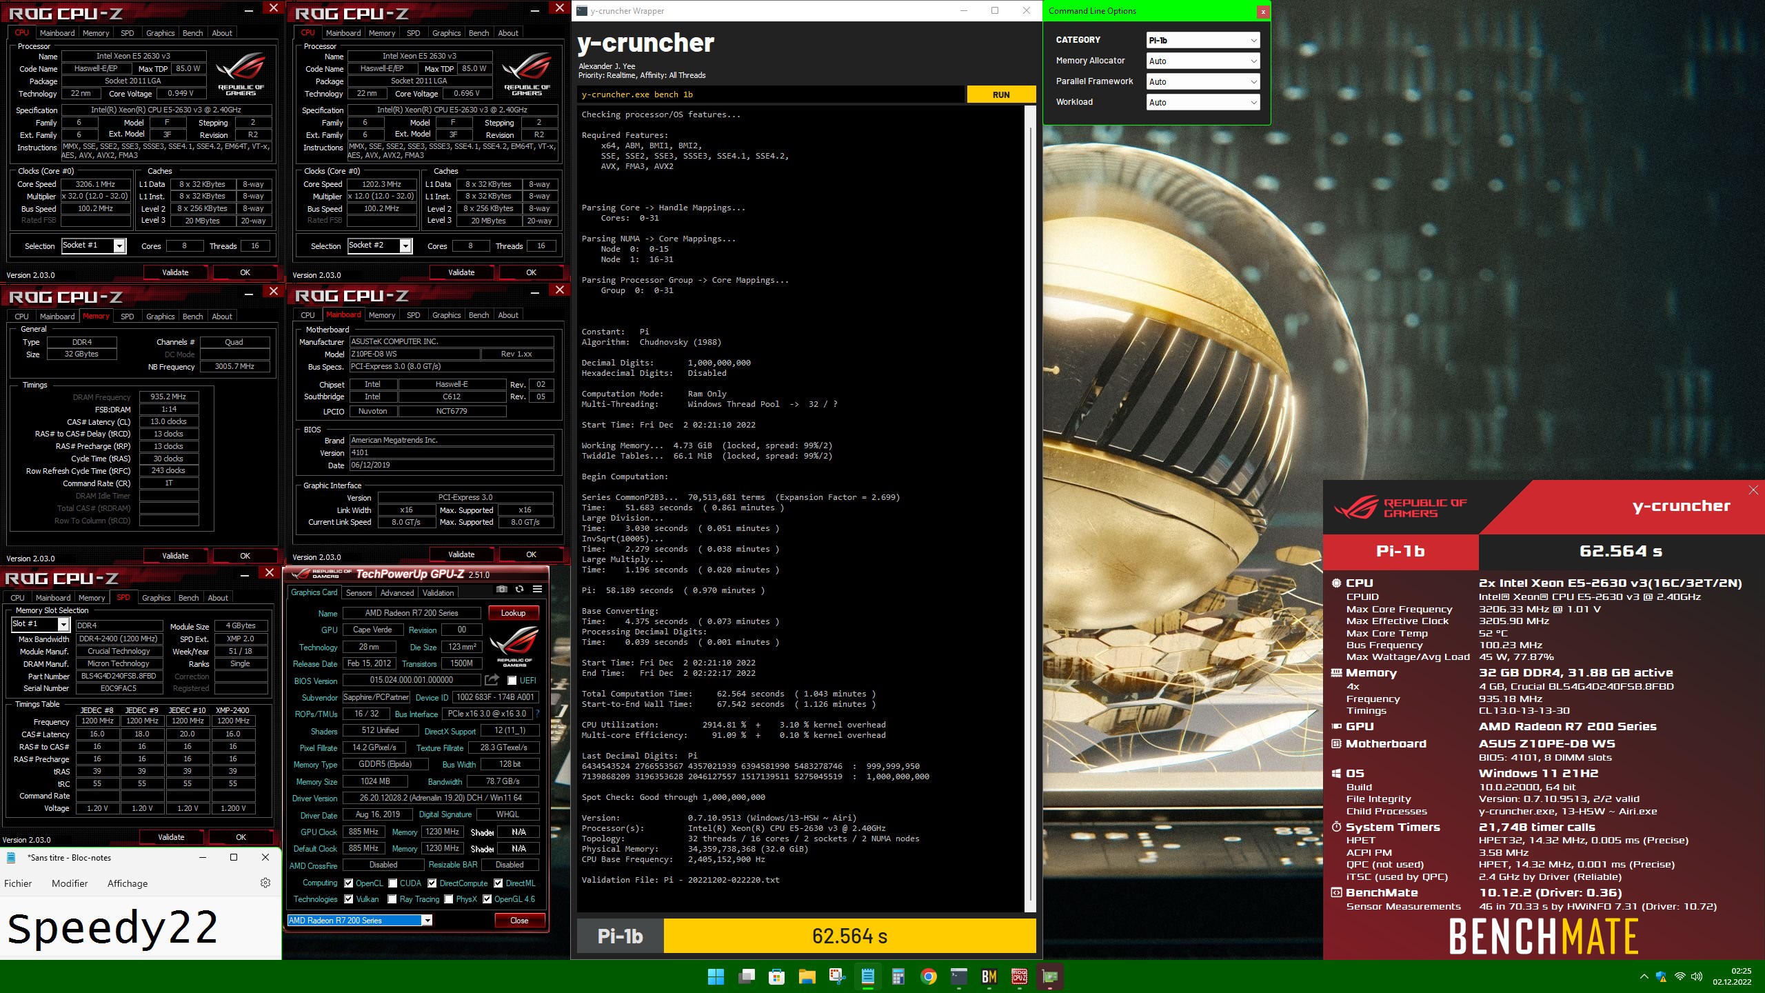Screen dimensions: 1765x993
Task: Open the Memory Allocator dropdown
Action: (1202, 61)
